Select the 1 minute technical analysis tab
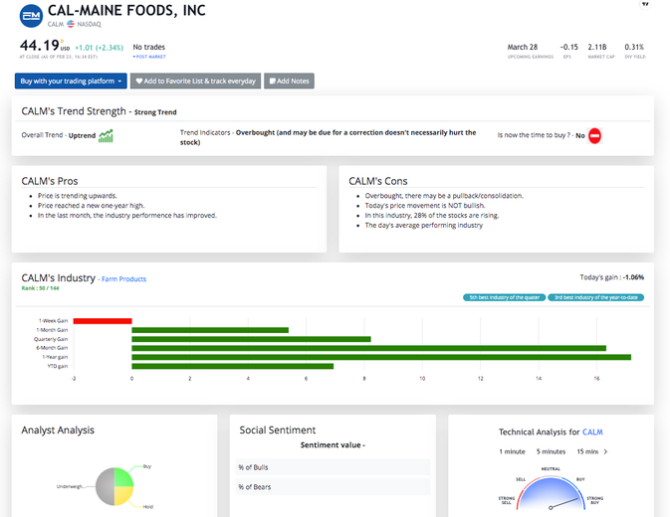This screenshot has height=517, width=670. click(512, 451)
